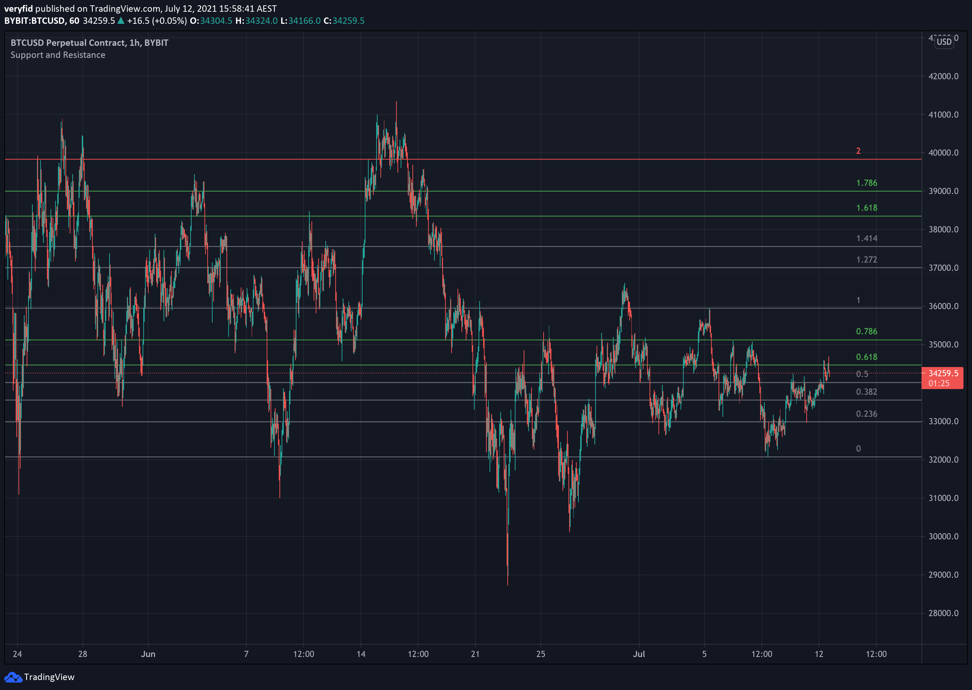Click the Fibonacci level label '0.382'
Screen dimensions: 972x690
pos(867,392)
